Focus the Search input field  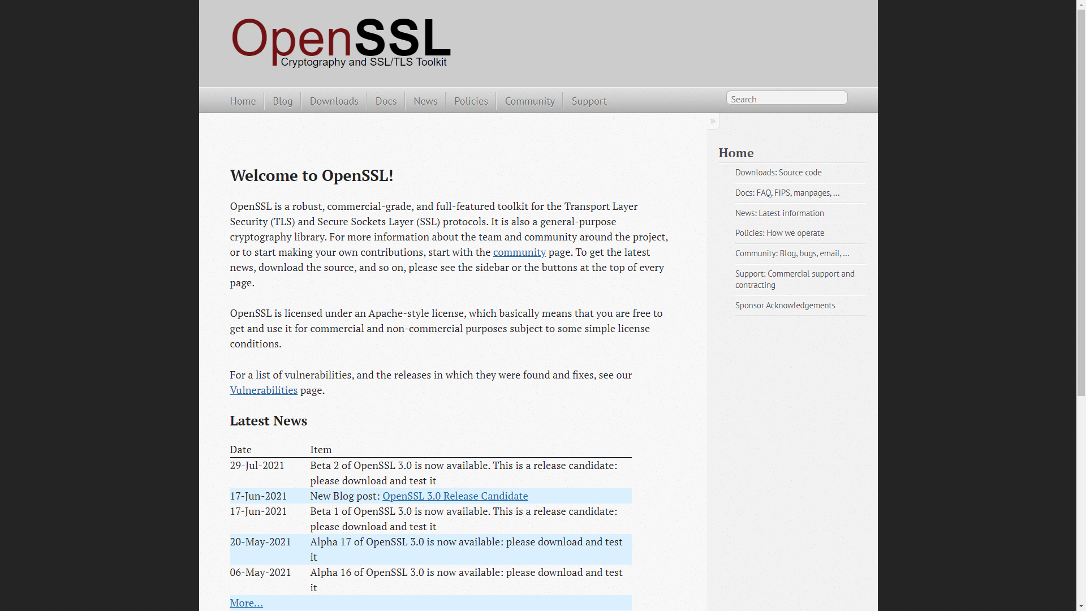(x=786, y=98)
